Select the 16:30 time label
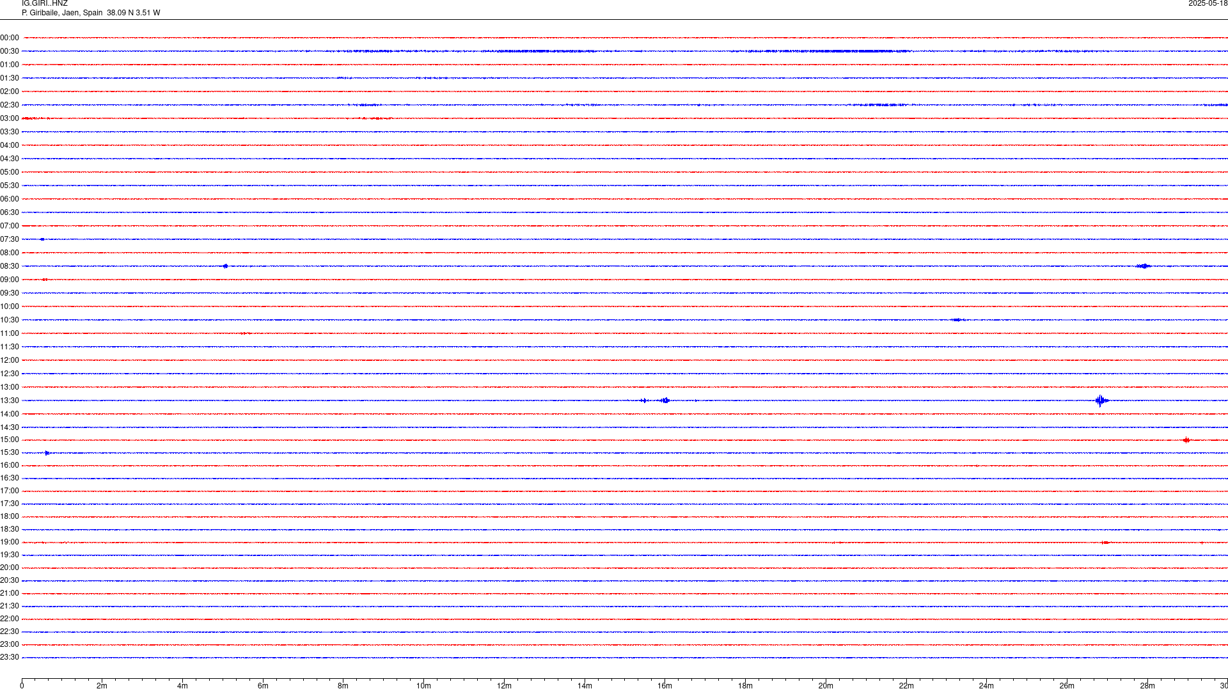 [10, 478]
